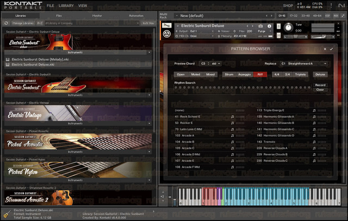
Task: Confirm pattern browser with checkmark icon
Action: [331, 49]
